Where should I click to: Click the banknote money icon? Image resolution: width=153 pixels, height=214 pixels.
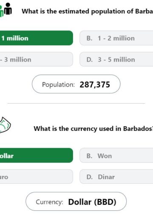[5, 125]
